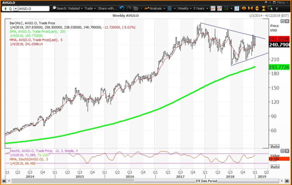Open the Trade menu
The width and height of the screenshot is (292, 185).
tap(89, 8)
